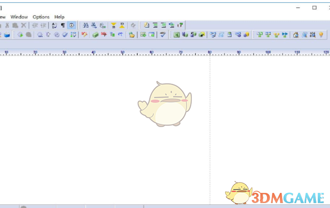Click the ABC spell check icon
Image resolution: width=330 pixels, height=208 pixels.
pos(163,35)
